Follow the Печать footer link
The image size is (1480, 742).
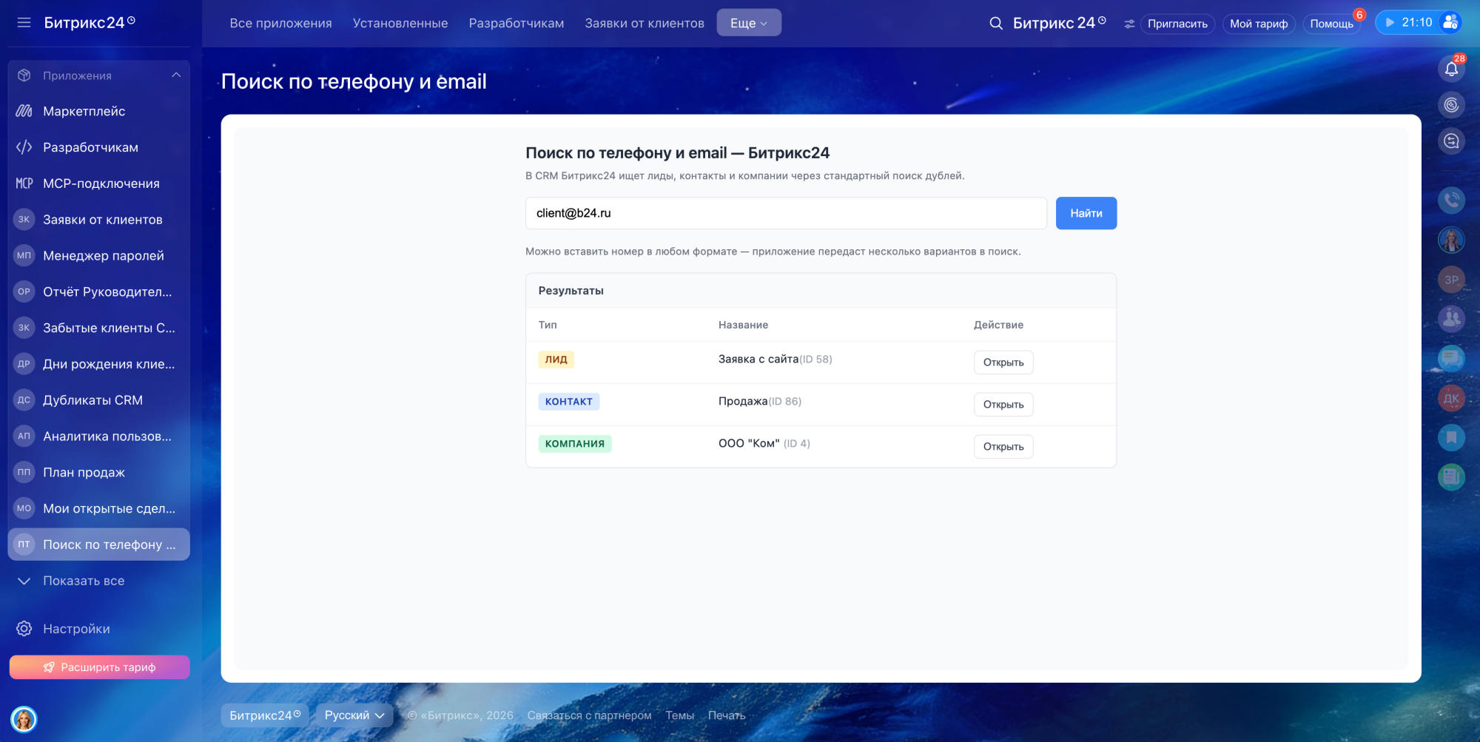point(727,715)
